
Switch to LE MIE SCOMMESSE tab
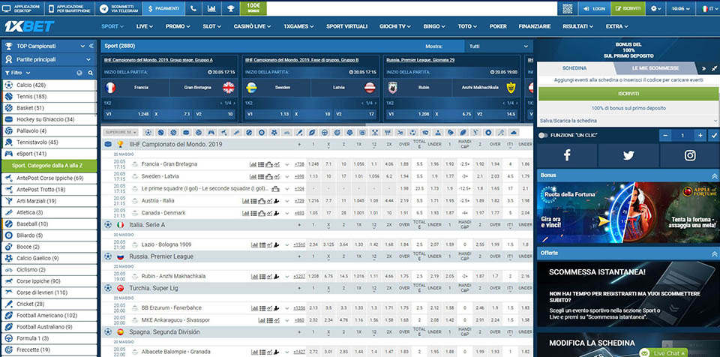pyautogui.click(x=655, y=68)
